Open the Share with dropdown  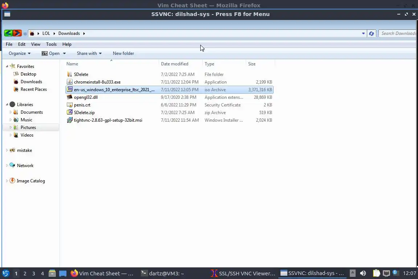click(89, 53)
